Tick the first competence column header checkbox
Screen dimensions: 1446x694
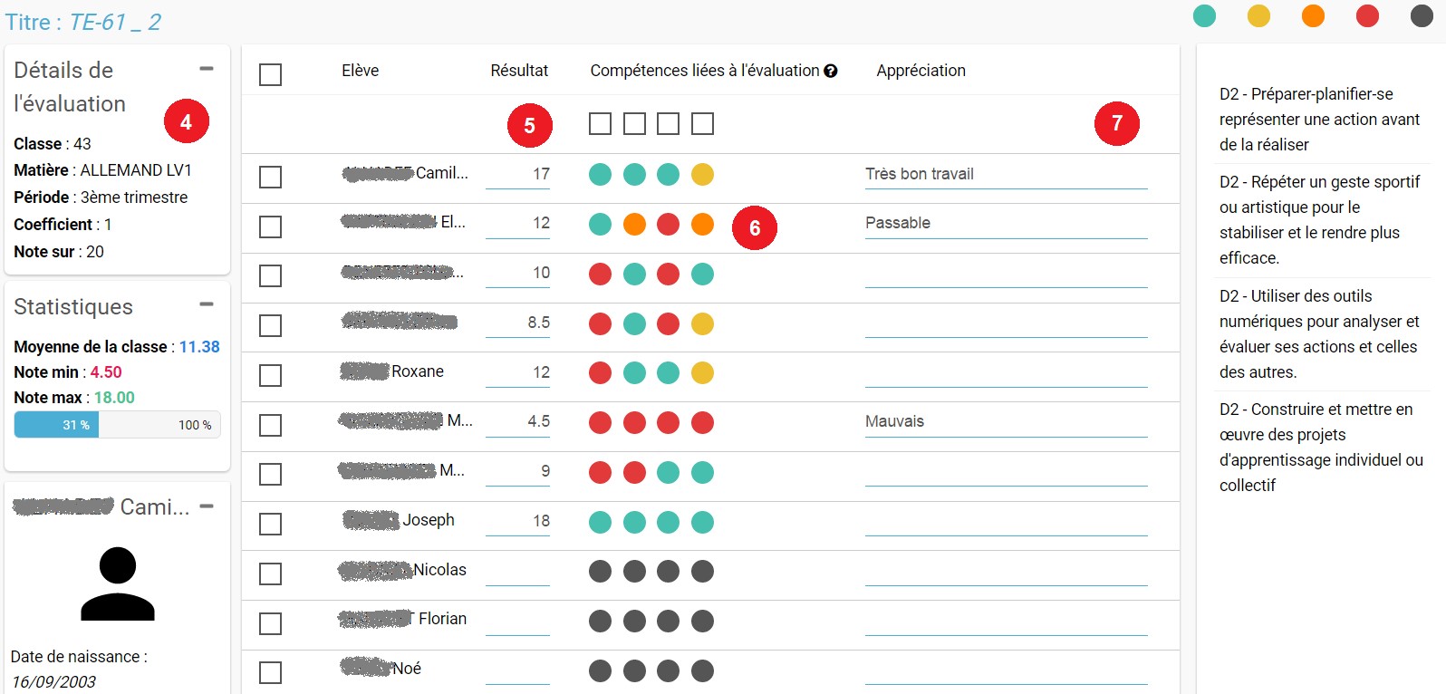[x=600, y=123]
